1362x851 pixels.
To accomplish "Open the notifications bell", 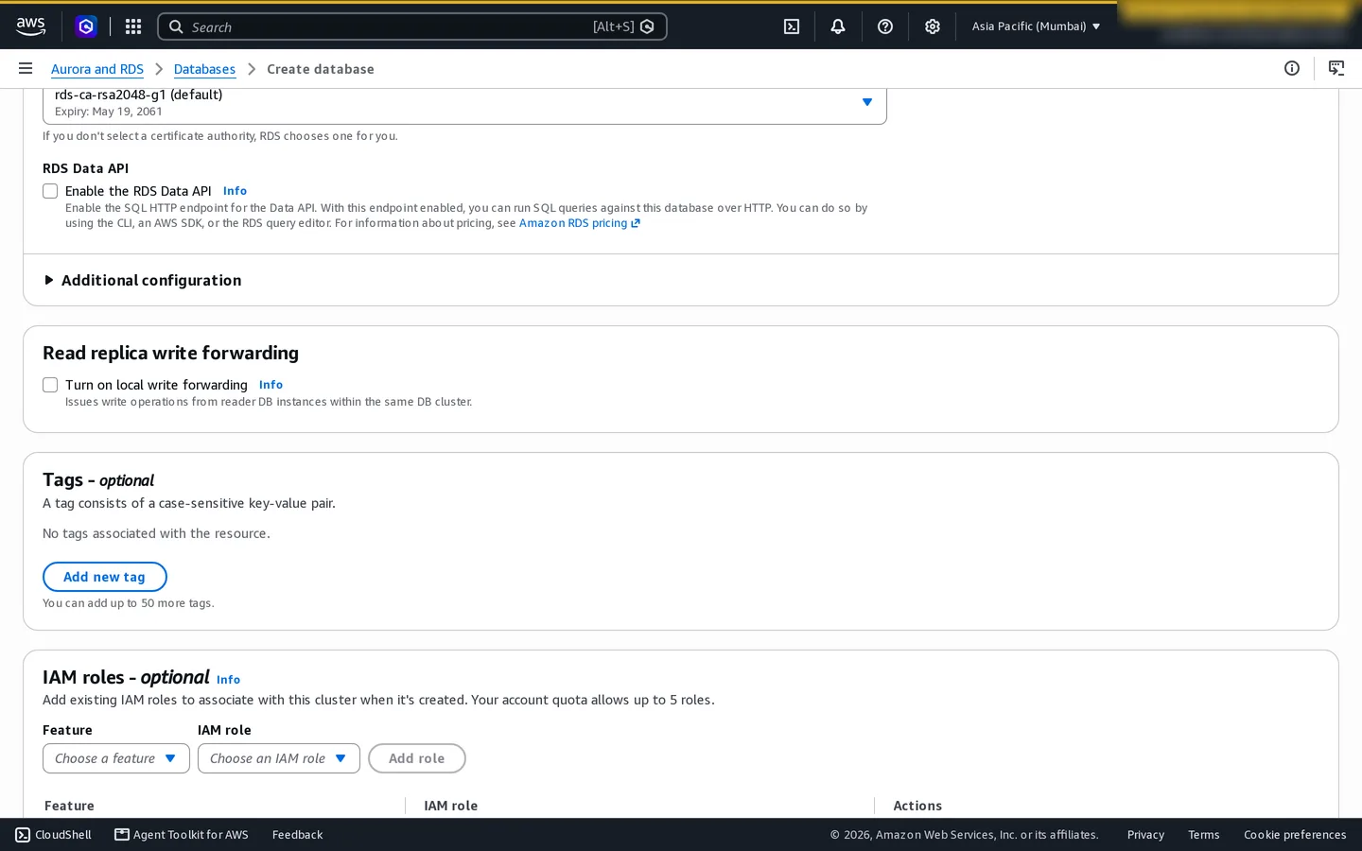I will click(838, 26).
